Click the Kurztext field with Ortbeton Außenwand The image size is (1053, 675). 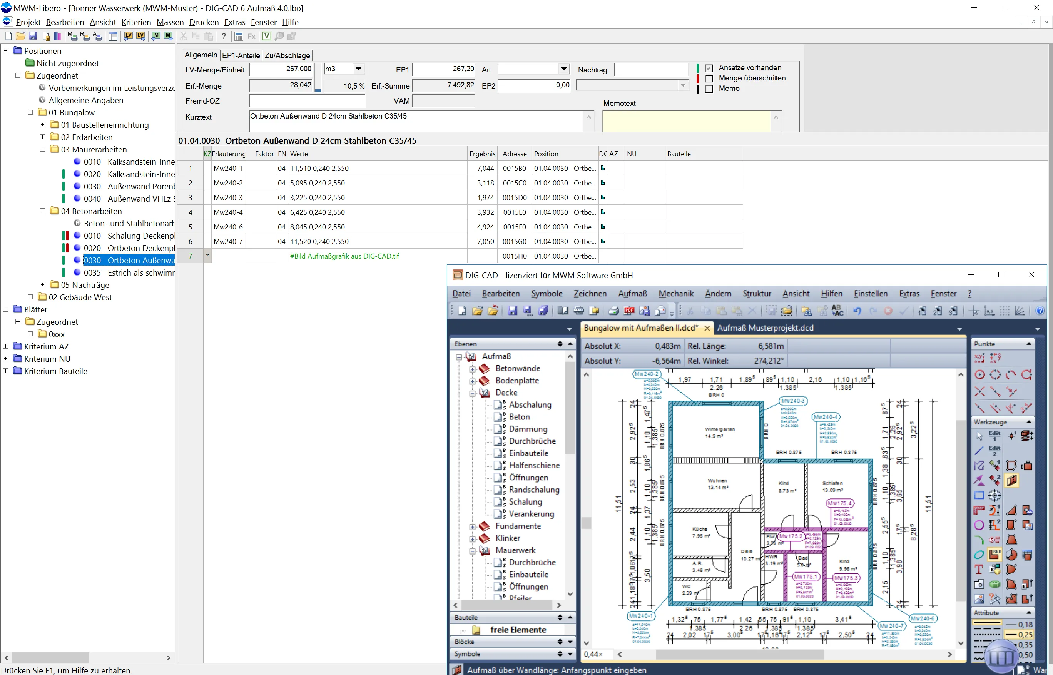(x=416, y=121)
